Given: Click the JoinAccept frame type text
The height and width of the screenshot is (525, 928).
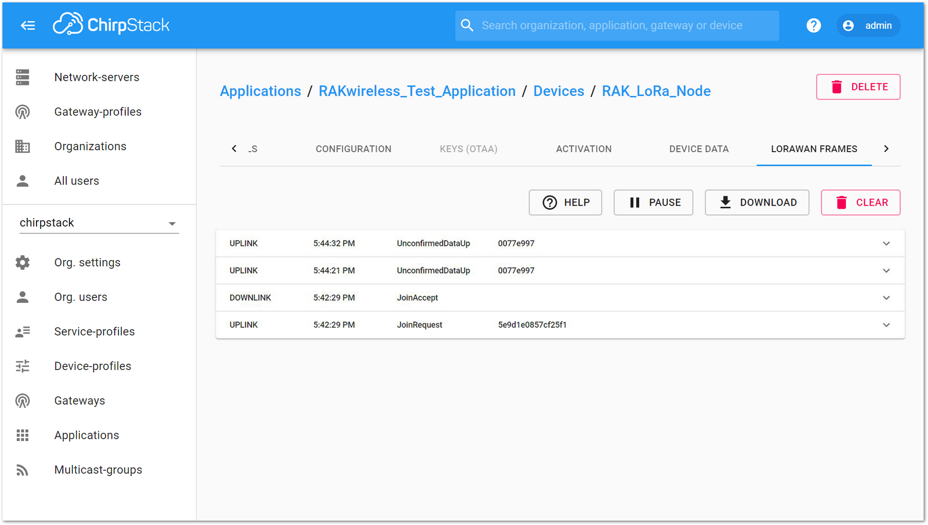Looking at the screenshot, I should coord(417,297).
